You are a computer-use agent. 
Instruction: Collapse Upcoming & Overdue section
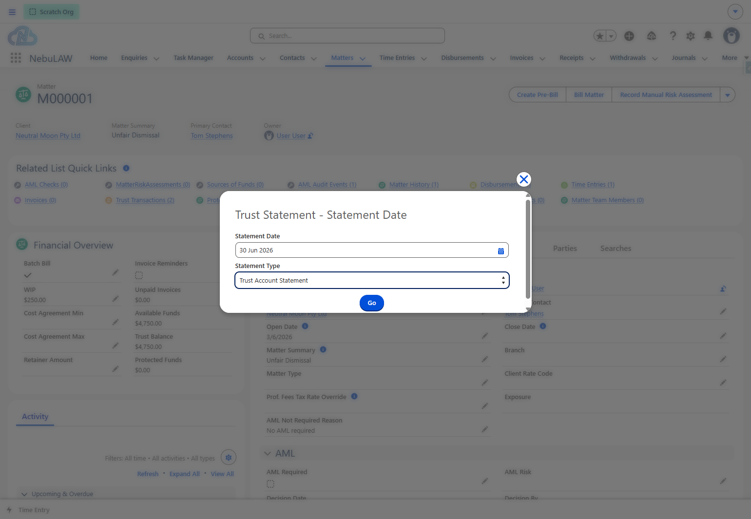[x=24, y=494]
